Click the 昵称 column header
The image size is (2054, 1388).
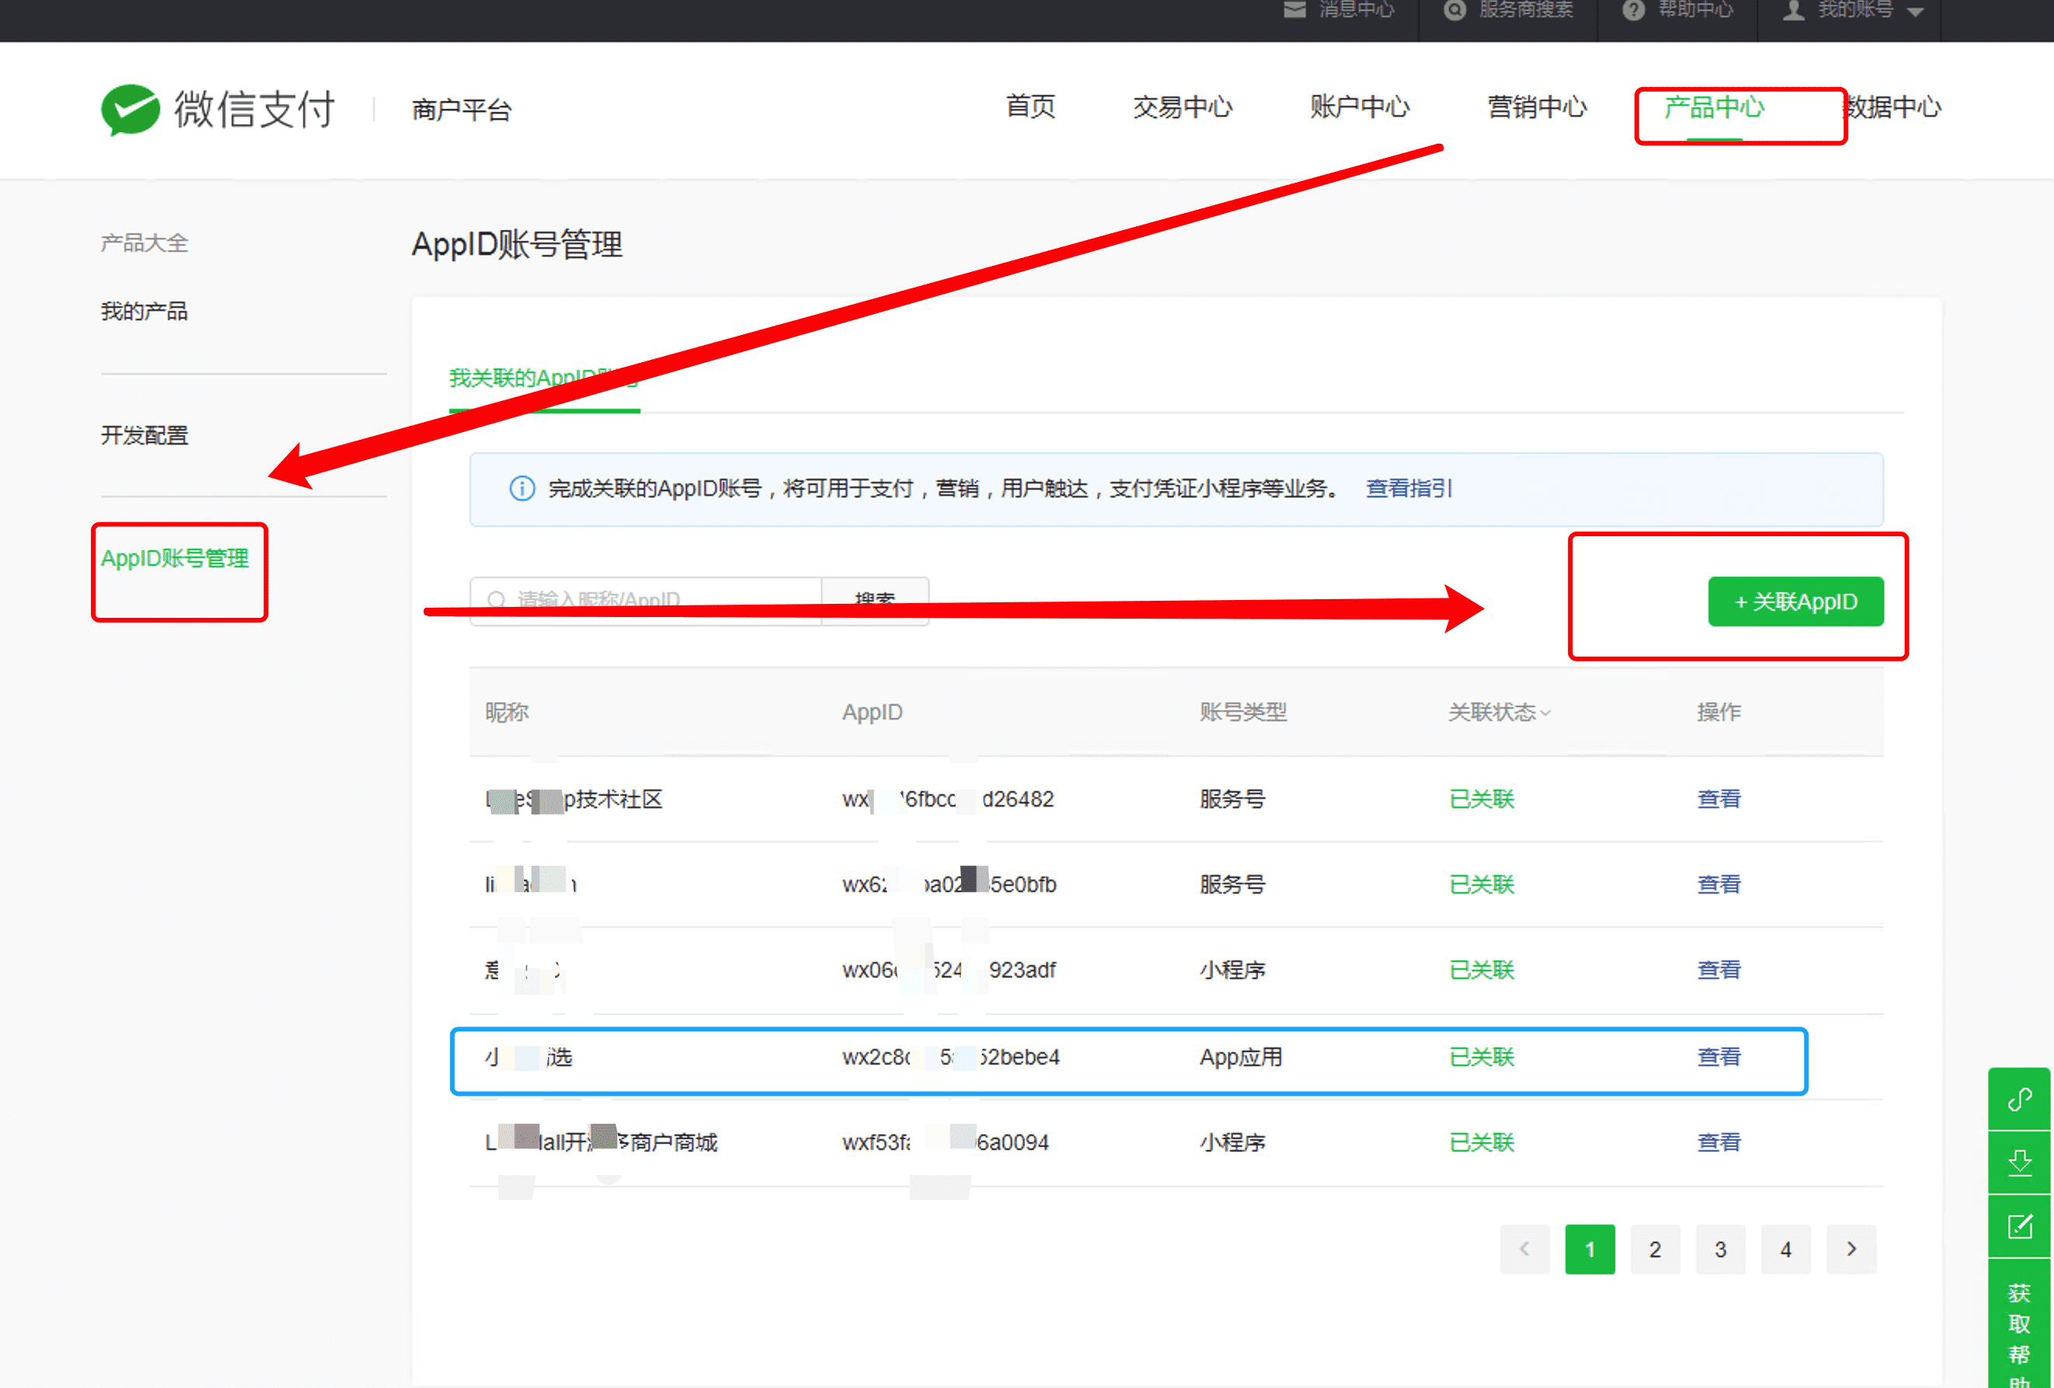point(506,712)
